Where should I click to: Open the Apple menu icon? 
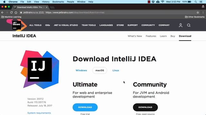tap(4, 2)
